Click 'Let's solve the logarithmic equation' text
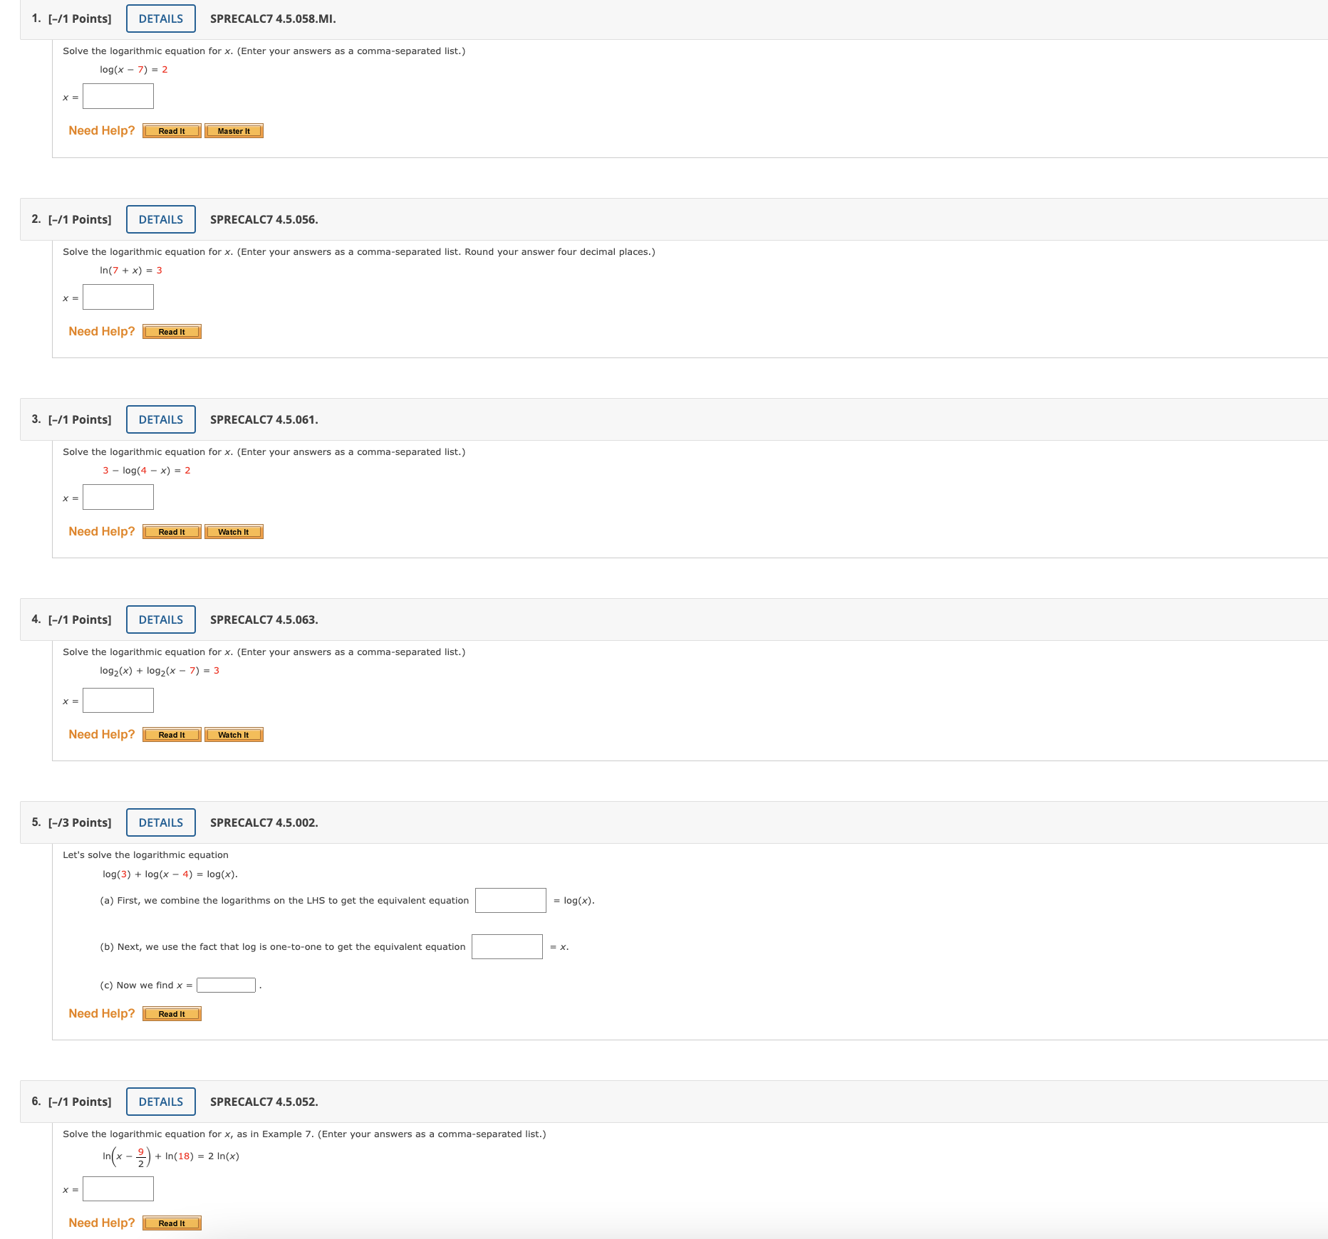 145,855
